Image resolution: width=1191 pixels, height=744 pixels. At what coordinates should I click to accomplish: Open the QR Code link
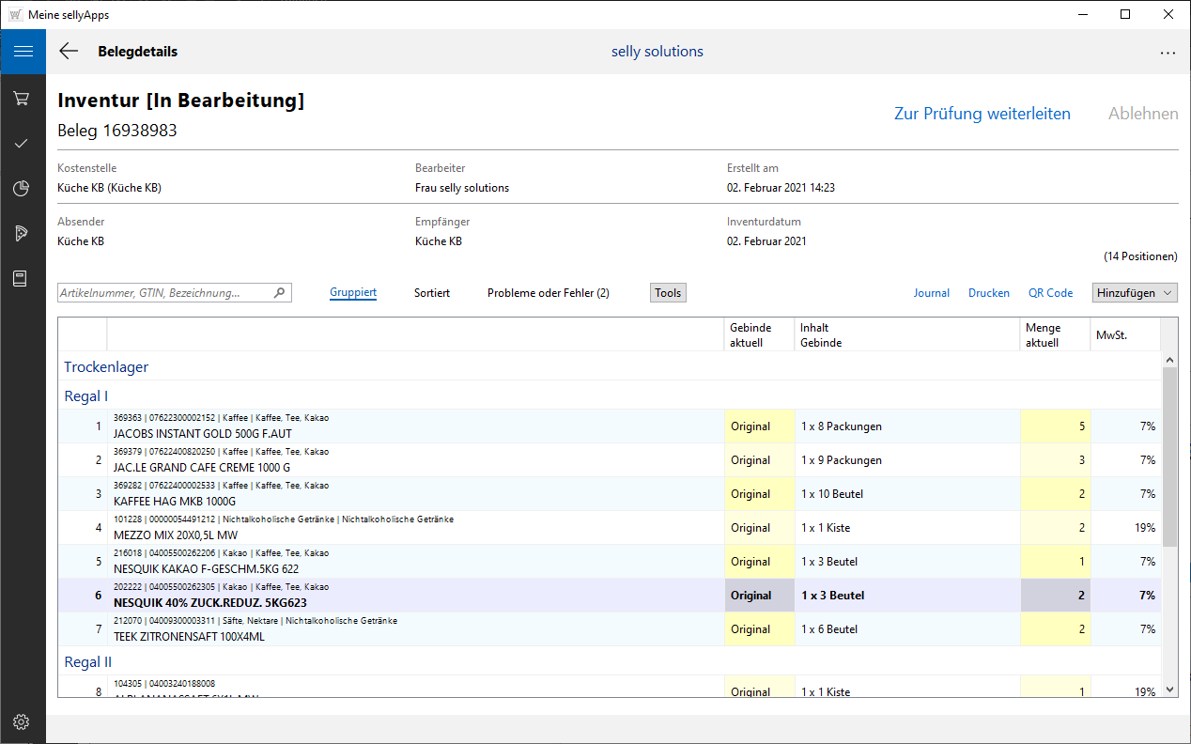[x=1050, y=293]
